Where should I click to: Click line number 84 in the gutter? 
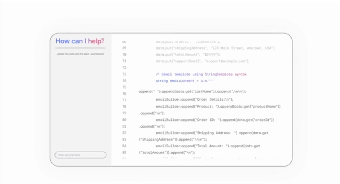(124, 146)
